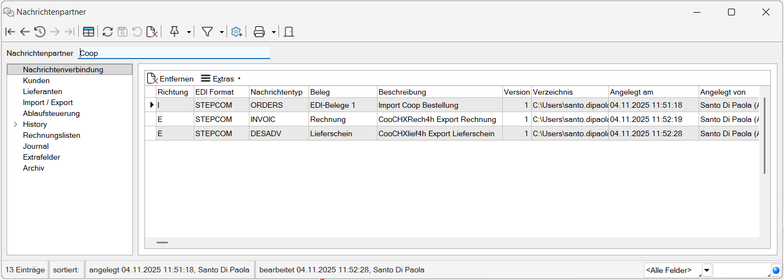
Task: Open the print options dropdown arrow
Action: pos(274,32)
